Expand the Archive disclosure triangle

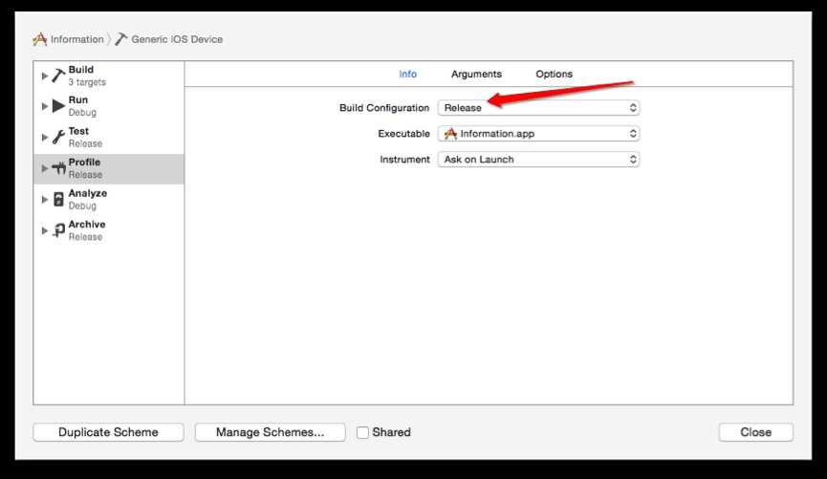point(45,231)
